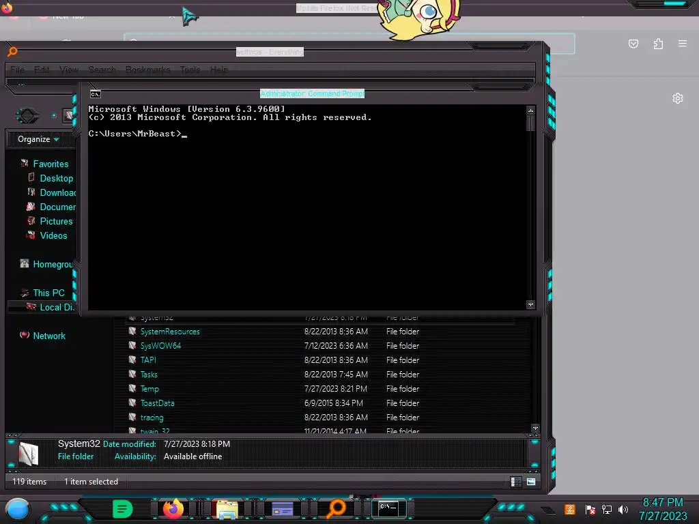Click the Command Prompt system menu icon
The height and width of the screenshot is (524, 699).
pos(96,94)
